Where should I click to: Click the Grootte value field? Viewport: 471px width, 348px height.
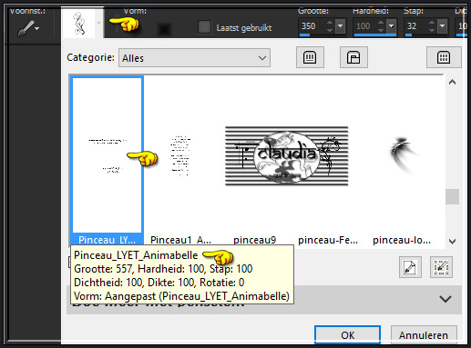pyautogui.click(x=312, y=26)
